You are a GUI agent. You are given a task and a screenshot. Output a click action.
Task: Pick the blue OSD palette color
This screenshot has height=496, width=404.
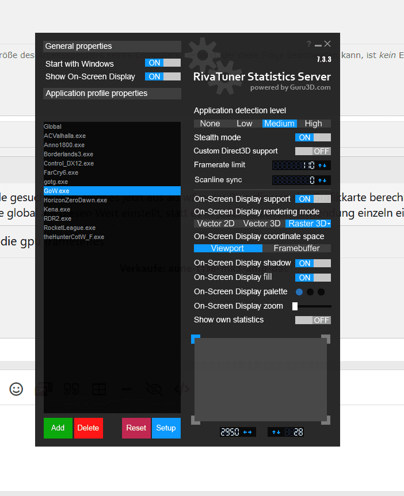(299, 292)
